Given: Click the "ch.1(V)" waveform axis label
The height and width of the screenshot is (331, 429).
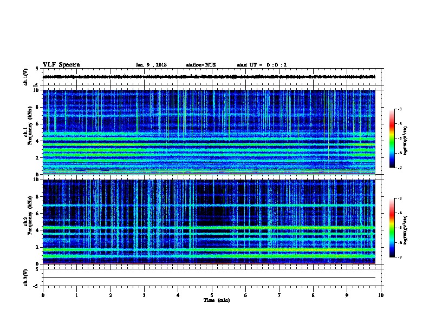Looking at the screenshot, I should point(26,77).
